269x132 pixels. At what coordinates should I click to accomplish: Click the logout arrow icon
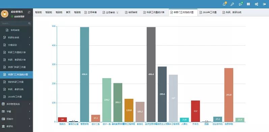click(x=264, y=4)
